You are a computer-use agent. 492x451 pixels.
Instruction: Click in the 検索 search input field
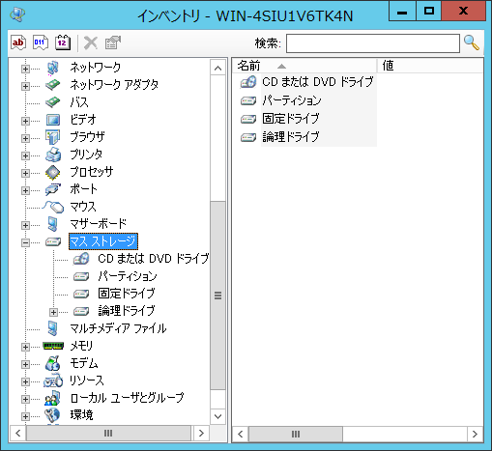tap(373, 43)
